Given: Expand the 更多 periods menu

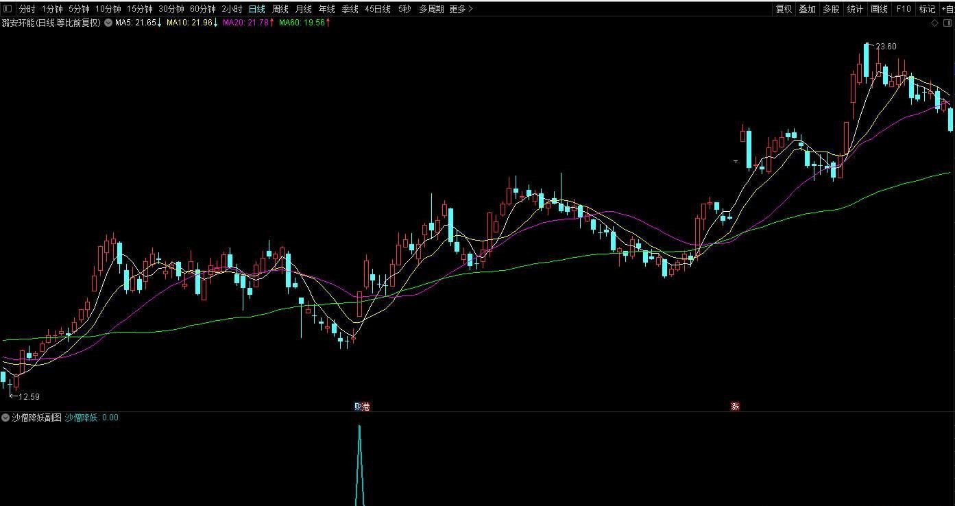Looking at the screenshot, I should (461, 9).
